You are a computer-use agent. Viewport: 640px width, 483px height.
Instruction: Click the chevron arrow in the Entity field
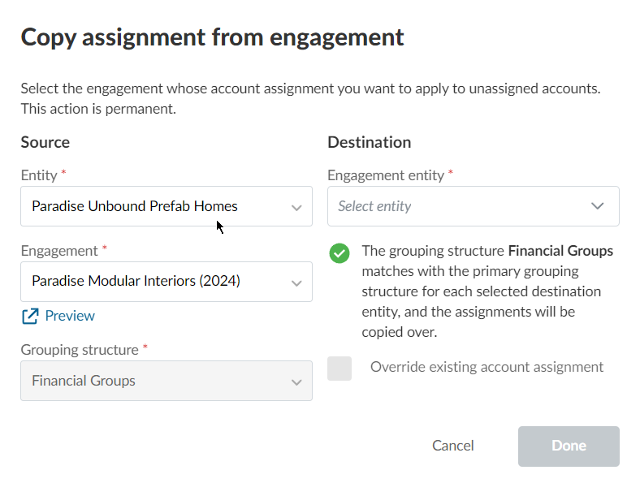click(296, 207)
